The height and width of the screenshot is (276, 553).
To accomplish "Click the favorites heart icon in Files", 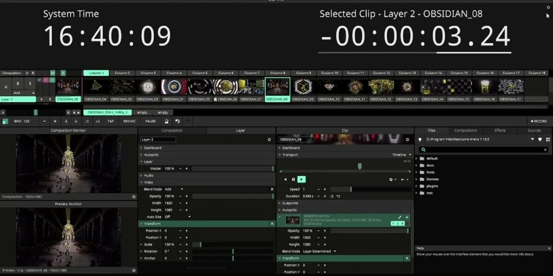I will (x=540, y=139).
